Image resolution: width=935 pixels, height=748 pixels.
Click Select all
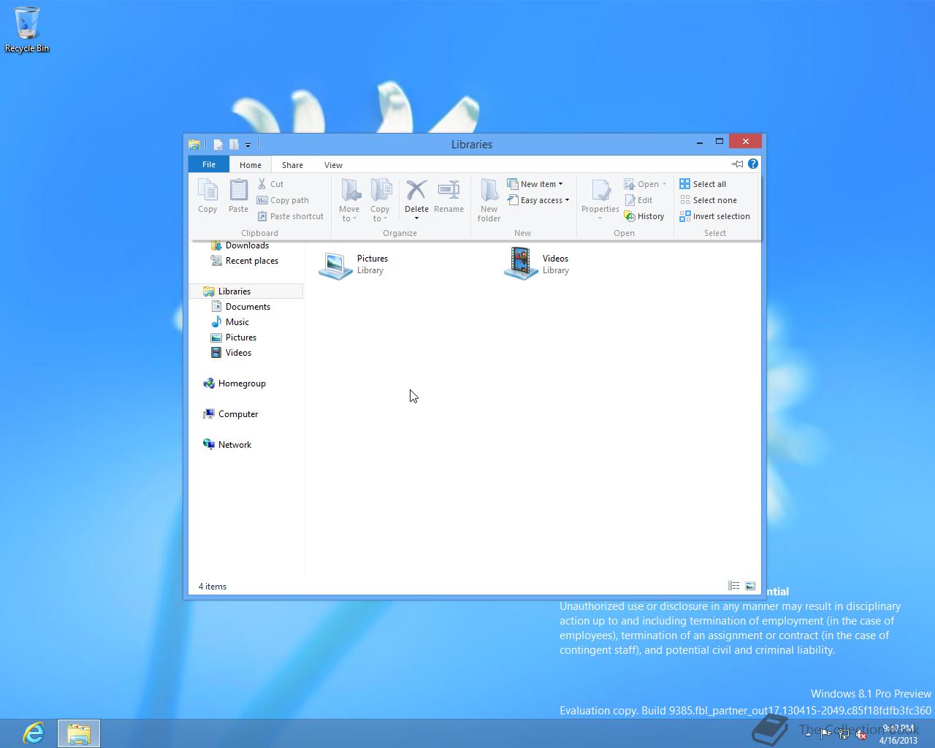click(x=703, y=184)
